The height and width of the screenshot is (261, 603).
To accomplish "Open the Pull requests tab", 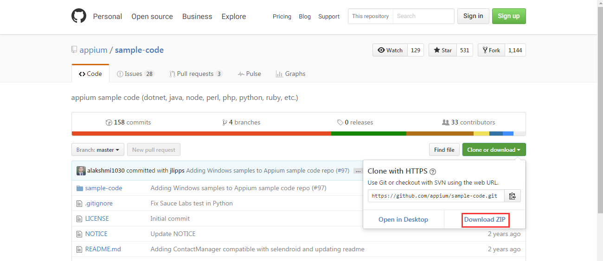I will (196, 74).
